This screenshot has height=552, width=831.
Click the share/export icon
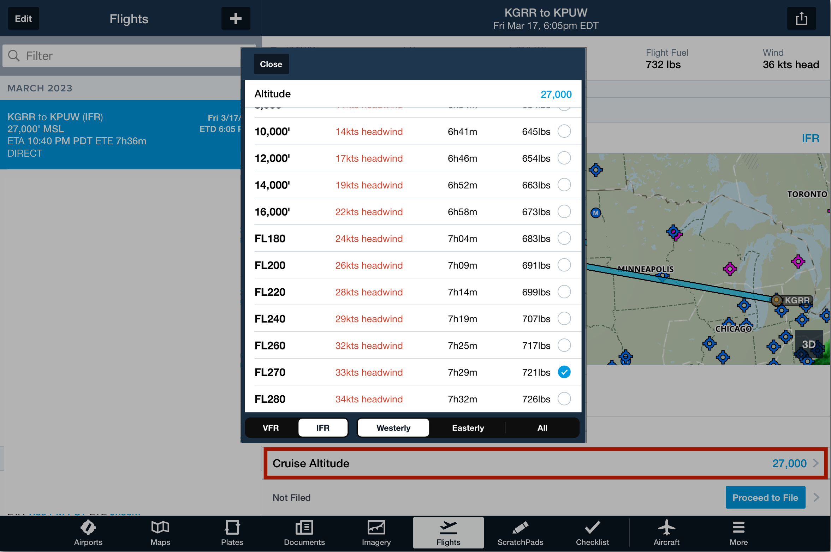pyautogui.click(x=801, y=18)
